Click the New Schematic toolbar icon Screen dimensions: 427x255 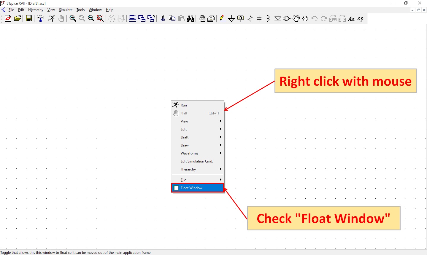(x=8, y=19)
